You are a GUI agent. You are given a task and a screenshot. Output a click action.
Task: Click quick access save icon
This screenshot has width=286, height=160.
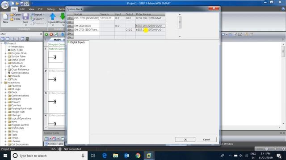pos(22,3)
